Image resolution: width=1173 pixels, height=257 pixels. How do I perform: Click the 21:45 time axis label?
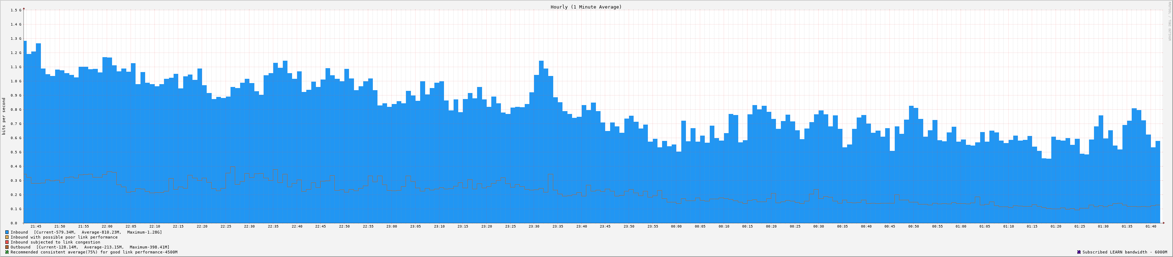(36, 226)
